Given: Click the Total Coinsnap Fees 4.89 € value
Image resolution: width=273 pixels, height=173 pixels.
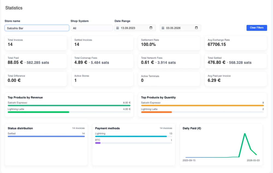Looking at the screenshot, I should tap(81, 62).
